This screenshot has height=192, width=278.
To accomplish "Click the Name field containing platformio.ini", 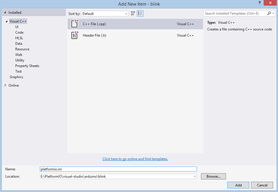I will click(118, 169).
